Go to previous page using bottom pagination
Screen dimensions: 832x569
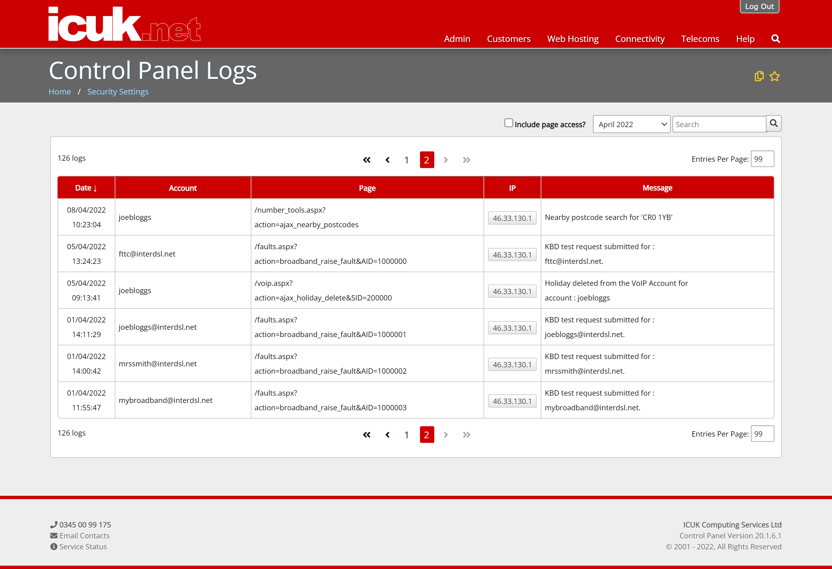(387, 435)
